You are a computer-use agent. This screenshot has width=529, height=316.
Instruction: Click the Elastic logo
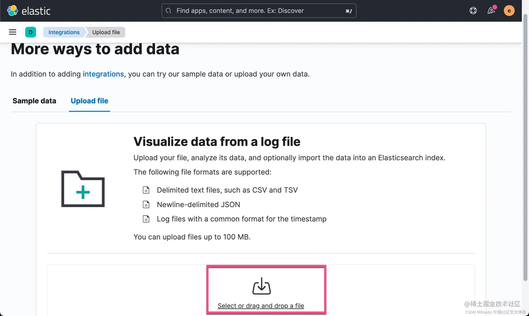[x=29, y=11]
